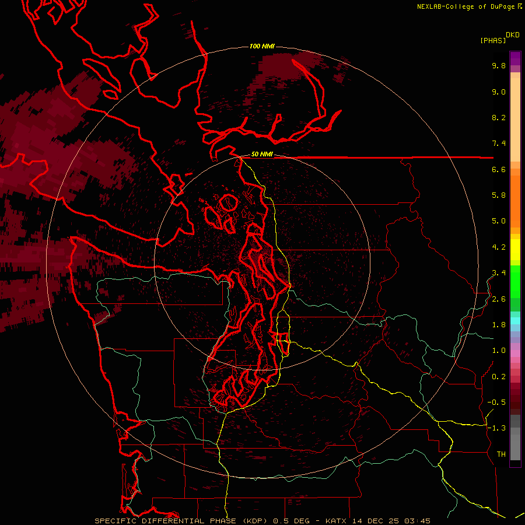Screen dimensions: 525x525
Task: Click the purple top segment of color bar
Action: pyautogui.click(x=515, y=58)
